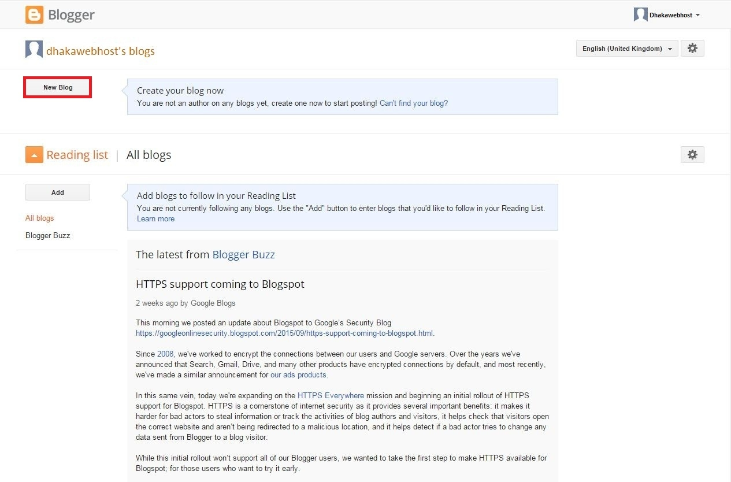Click the "All blogs" heading beside Reading list
Screen dimensions: 731x482
tap(149, 155)
